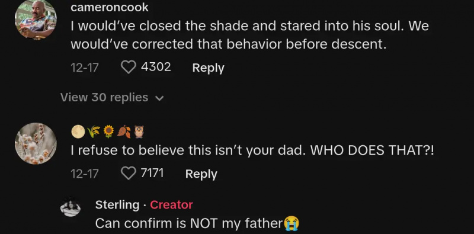
Task: Visit Sterling's profile via username
Action: (x=117, y=205)
